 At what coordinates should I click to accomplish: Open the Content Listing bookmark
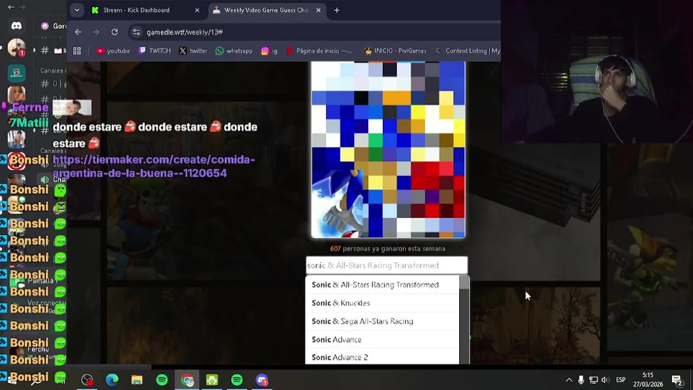468,50
